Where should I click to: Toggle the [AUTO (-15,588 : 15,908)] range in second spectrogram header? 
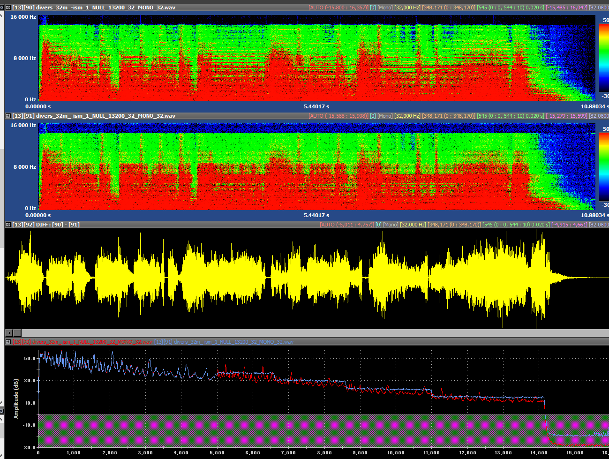pos(338,116)
